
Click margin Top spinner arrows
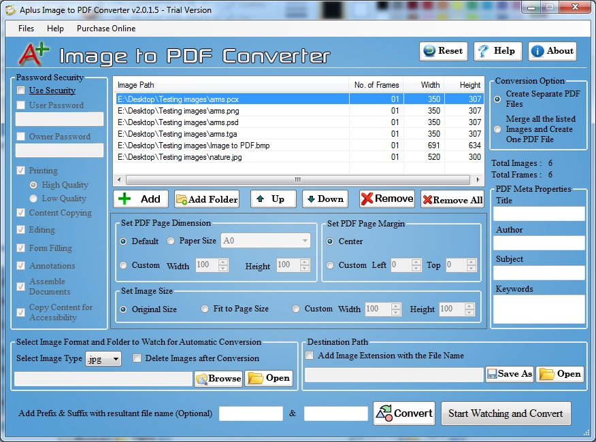[x=471, y=265]
